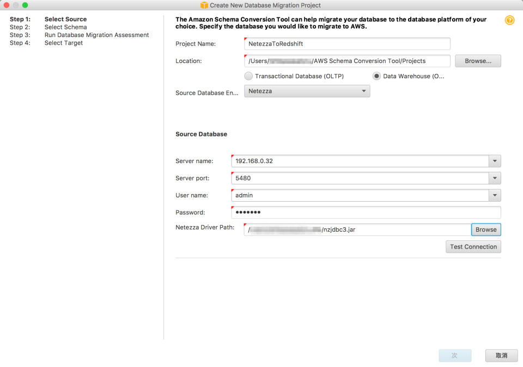Viewport: 523px width, 367px height.
Task: Click the 次 next button
Action: (x=455, y=355)
